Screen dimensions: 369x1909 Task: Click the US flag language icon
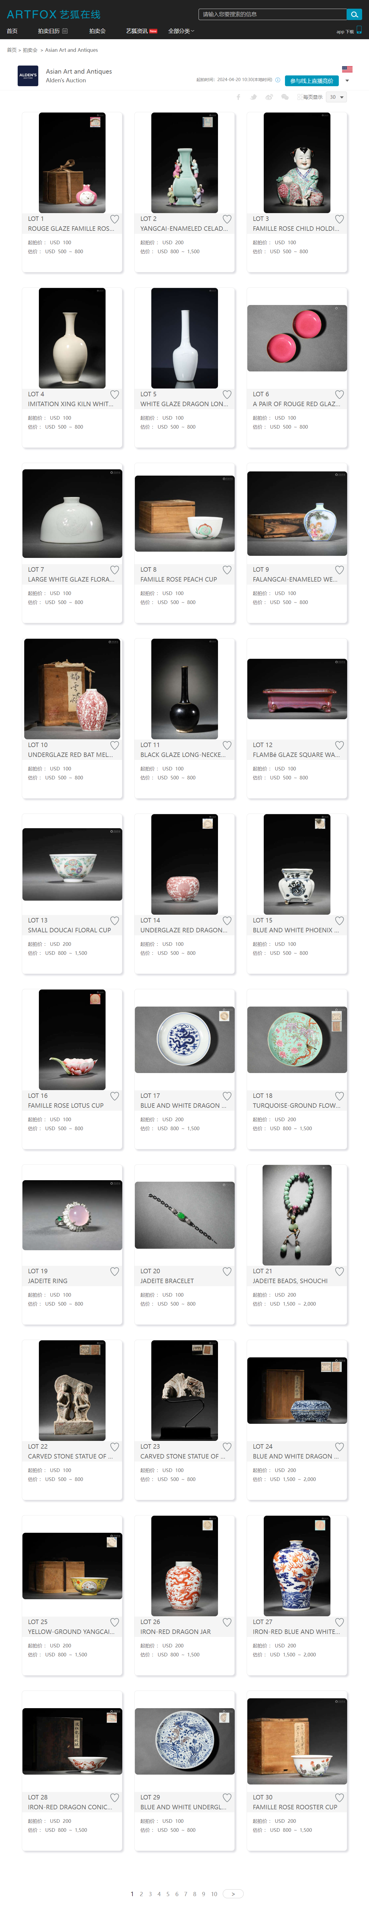pos(347,69)
